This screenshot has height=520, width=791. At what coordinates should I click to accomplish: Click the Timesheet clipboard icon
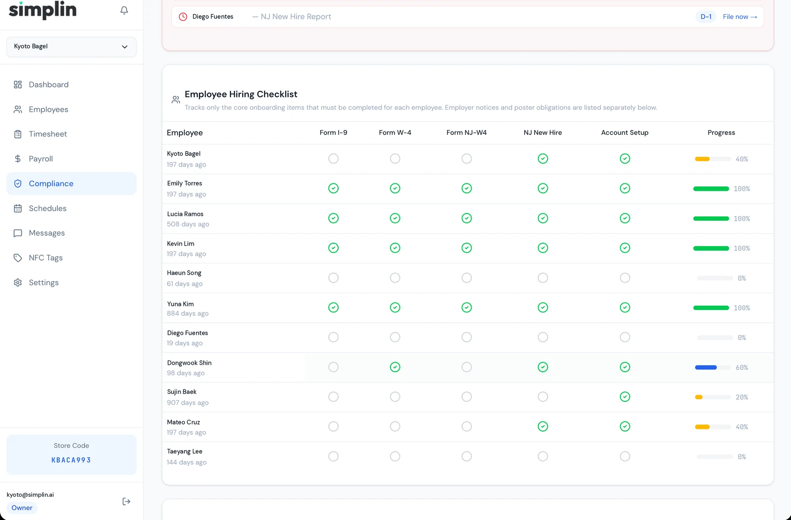(18, 134)
